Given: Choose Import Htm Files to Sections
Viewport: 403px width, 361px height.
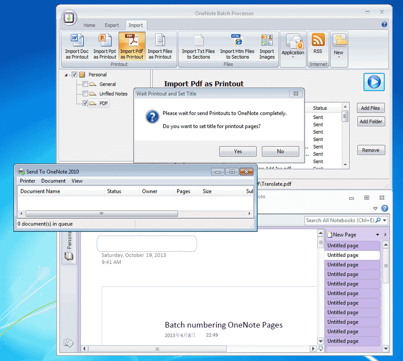Looking at the screenshot, I should 237,46.
